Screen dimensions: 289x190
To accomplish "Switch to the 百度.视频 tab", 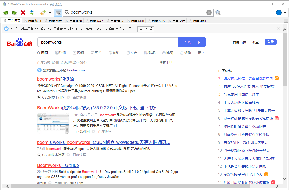I will pyautogui.click(x=136, y=21).
